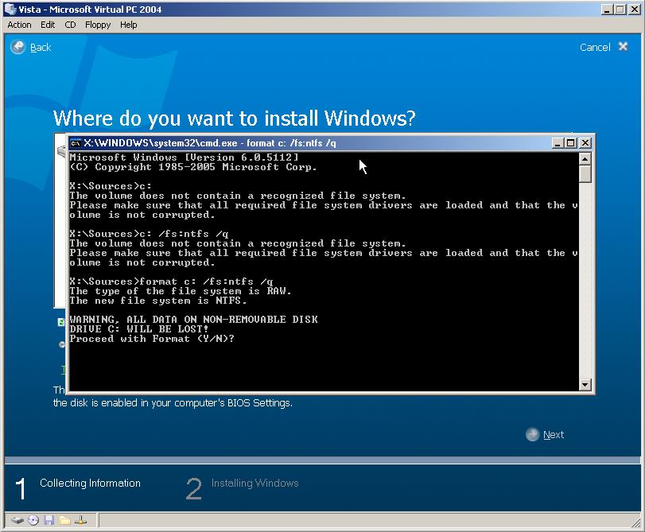The height and width of the screenshot is (532, 645).
Task: Open the Help menu
Action: (x=128, y=25)
